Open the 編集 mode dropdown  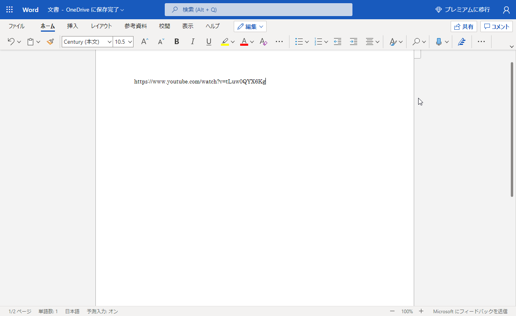click(x=250, y=26)
